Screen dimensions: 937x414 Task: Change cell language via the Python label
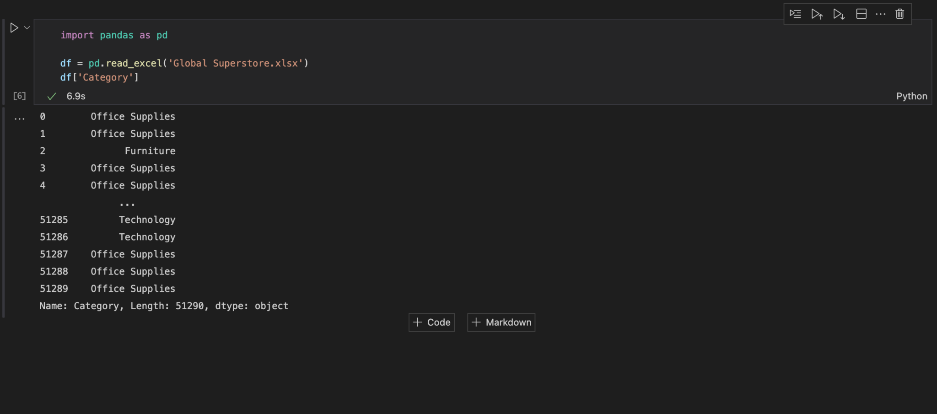(x=911, y=96)
